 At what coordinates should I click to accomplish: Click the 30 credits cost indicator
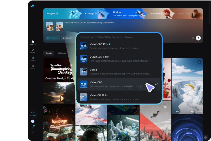[192, 38]
